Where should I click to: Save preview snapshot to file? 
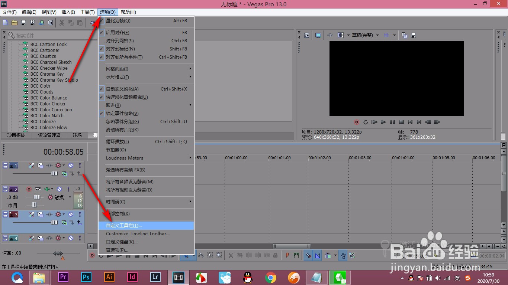coord(413,35)
